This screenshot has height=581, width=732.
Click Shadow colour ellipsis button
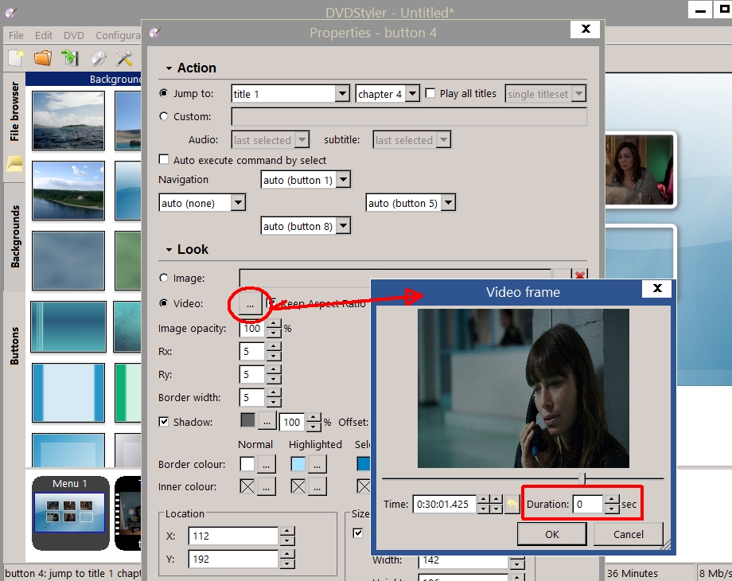pyautogui.click(x=267, y=422)
